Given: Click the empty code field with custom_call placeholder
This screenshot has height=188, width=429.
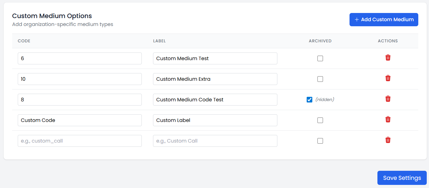Looking at the screenshot, I should tap(79, 141).
